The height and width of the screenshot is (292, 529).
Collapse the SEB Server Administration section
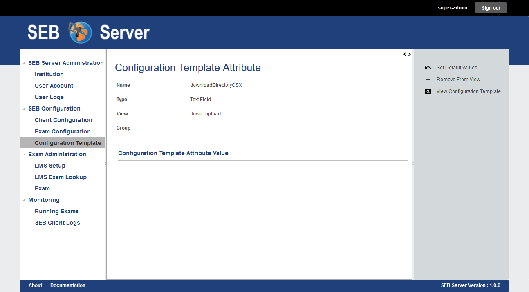(24, 63)
